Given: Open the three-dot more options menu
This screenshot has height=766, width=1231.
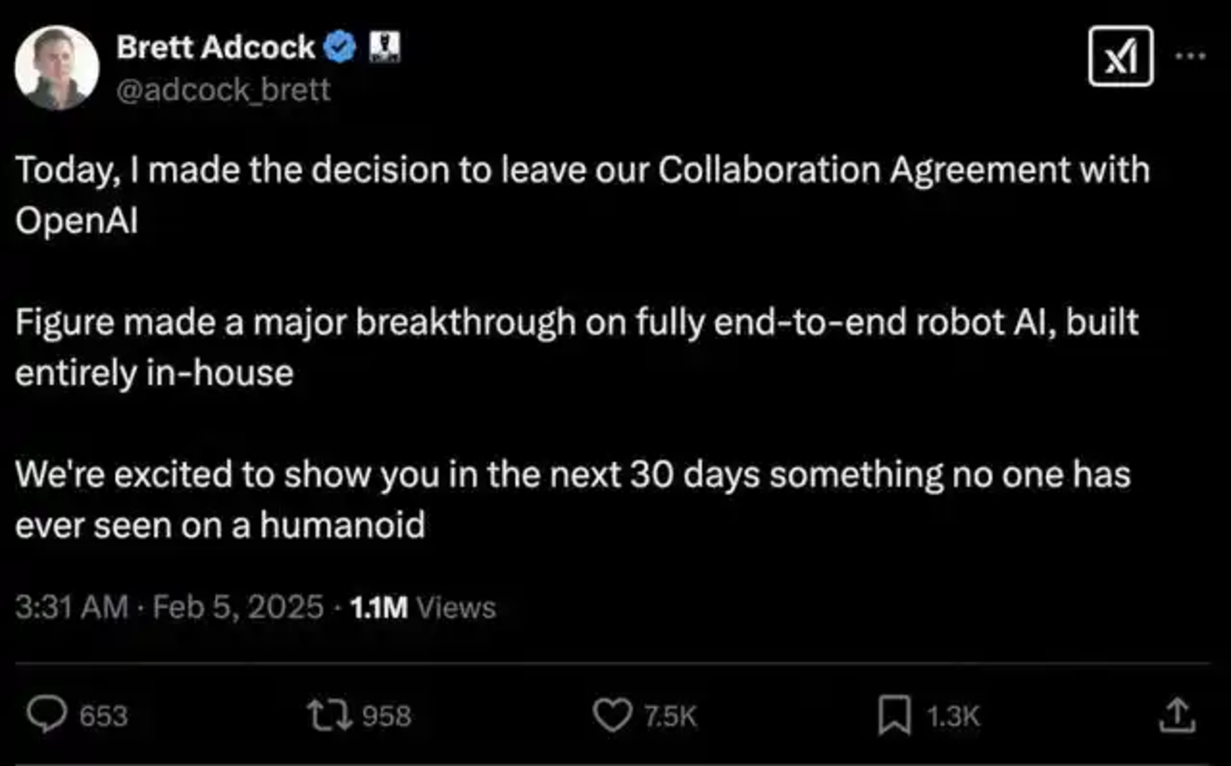Looking at the screenshot, I should coord(1190,56).
